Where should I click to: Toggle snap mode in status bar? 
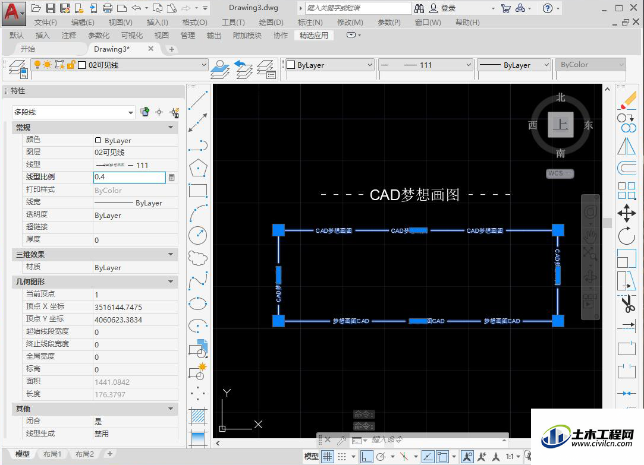(342, 456)
